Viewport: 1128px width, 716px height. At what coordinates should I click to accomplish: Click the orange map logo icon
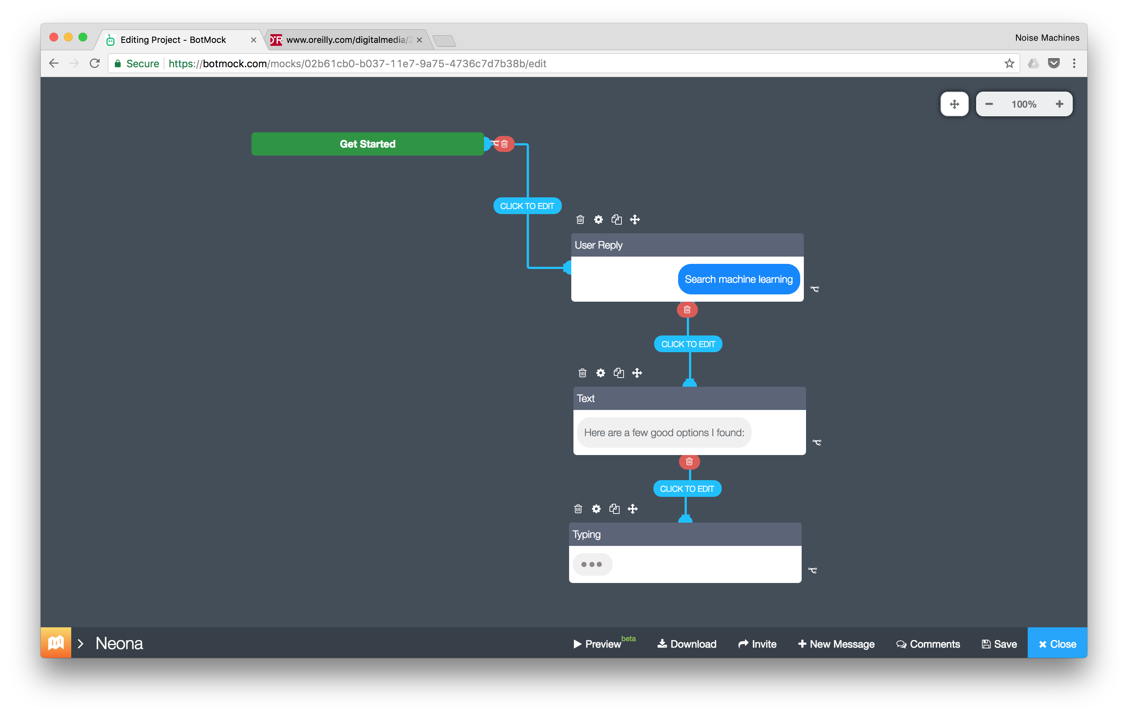tap(56, 643)
